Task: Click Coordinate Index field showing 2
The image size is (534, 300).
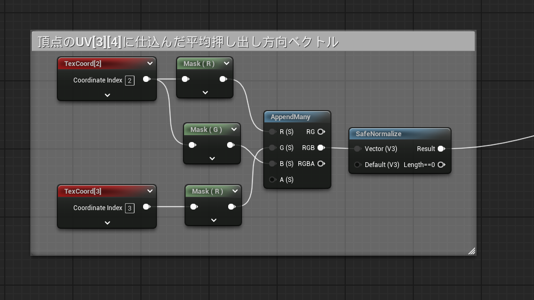Action: 130,81
